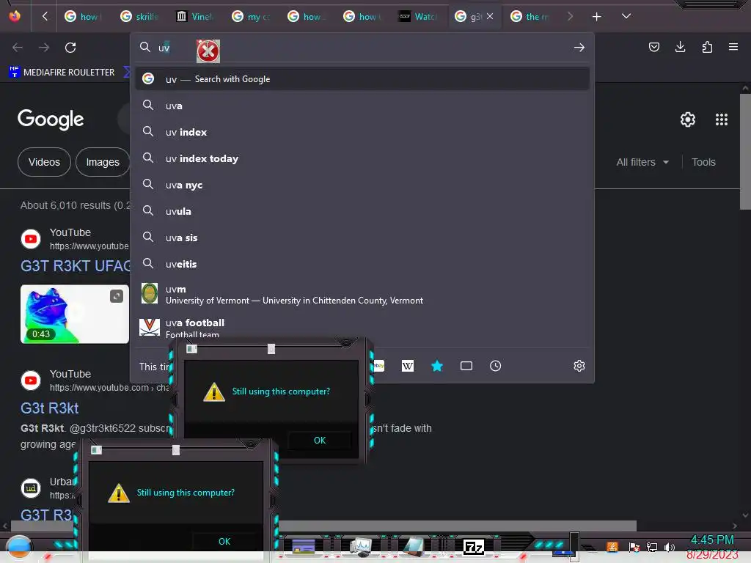751x563 pixels.
Task: Click the address bar Go arrow
Action: click(579, 48)
